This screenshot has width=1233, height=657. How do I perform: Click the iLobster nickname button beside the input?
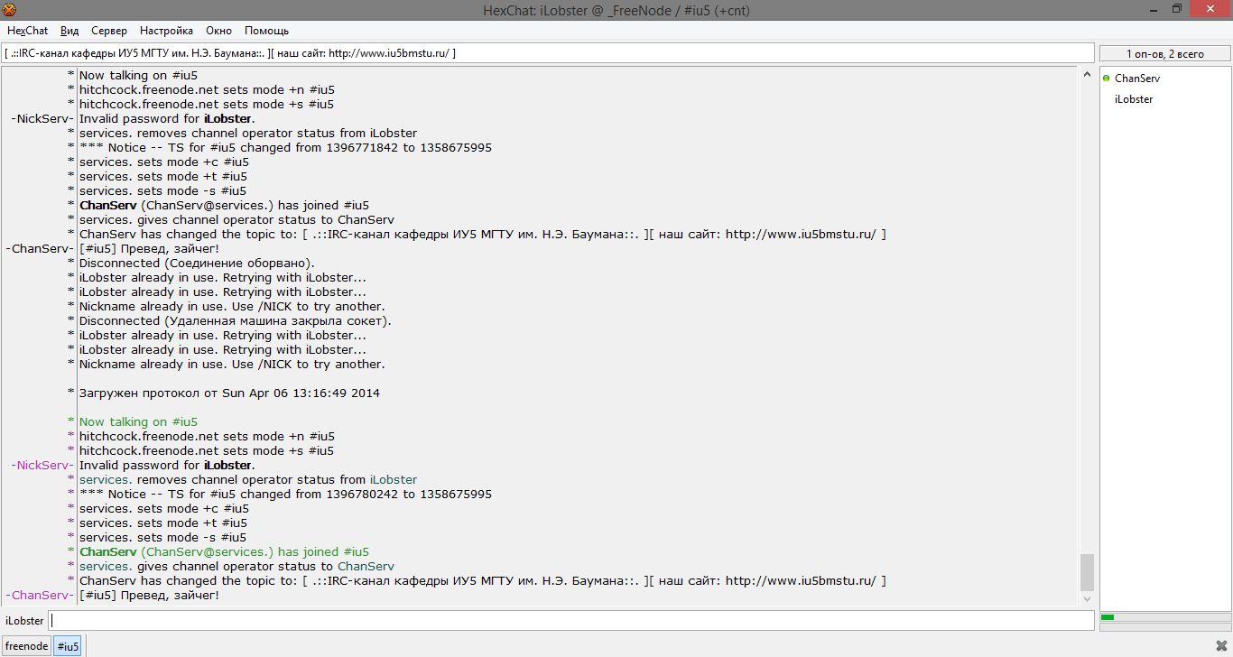click(24, 621)
